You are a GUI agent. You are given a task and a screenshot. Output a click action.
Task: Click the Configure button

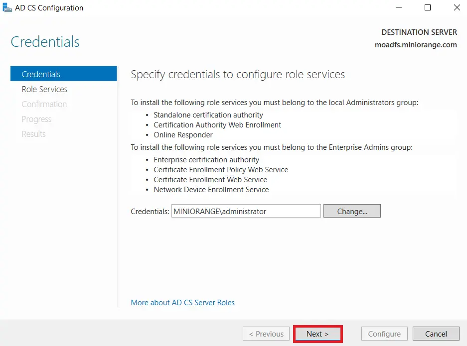point(384,334)
